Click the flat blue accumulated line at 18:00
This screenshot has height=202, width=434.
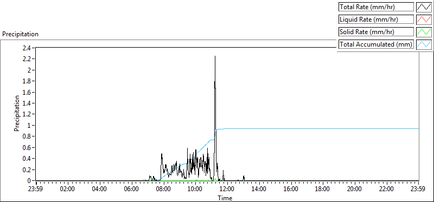click(323, 128)
